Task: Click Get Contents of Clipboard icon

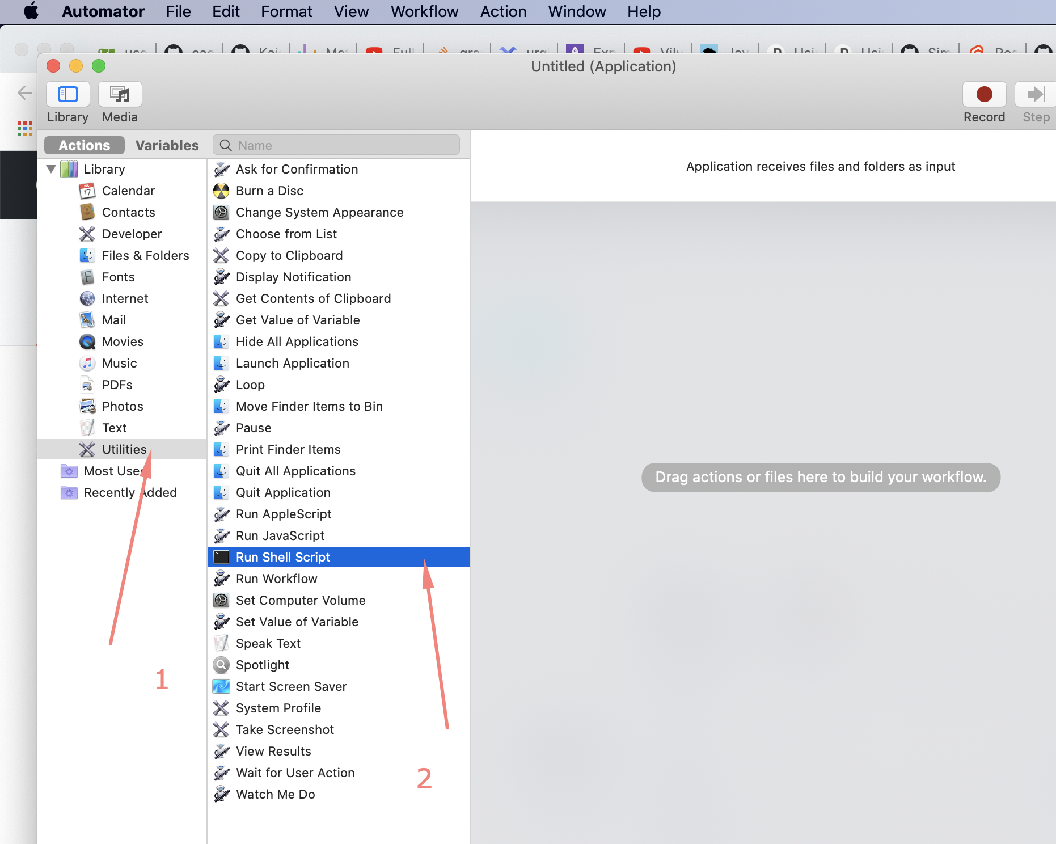Action: tap(221, 298)
